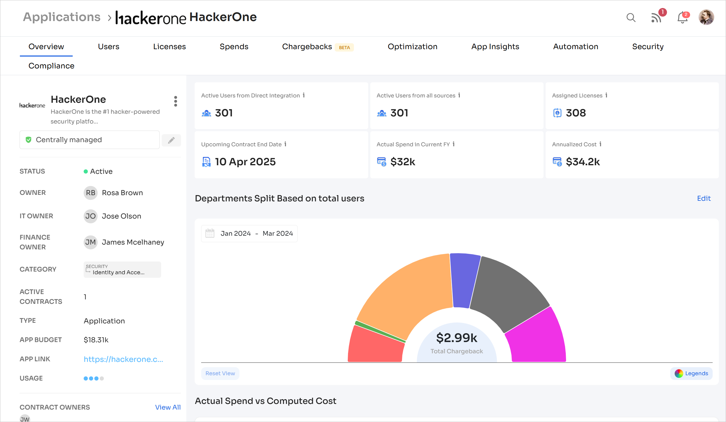This screenshot has height=422, width=726.
Task: Click info icon next to Actual Spend in Current FY
Action: (453, 144)
